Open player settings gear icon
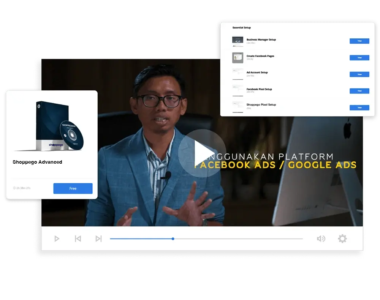The image size is (380, 300). coord(342,239)
